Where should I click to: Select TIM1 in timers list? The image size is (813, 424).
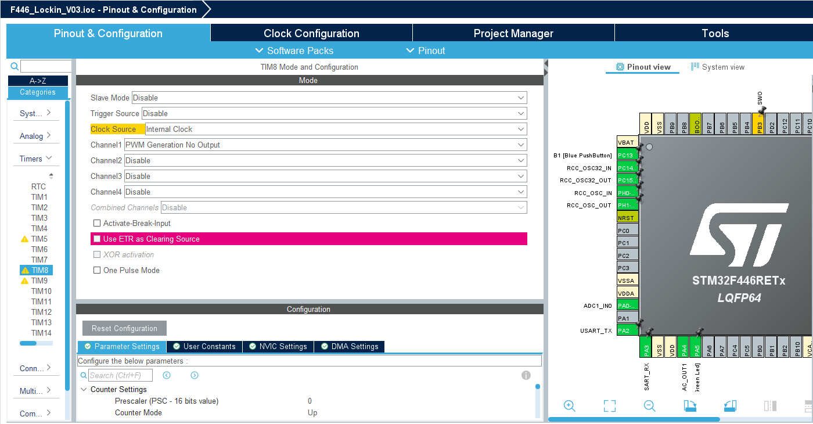(39, 197)
